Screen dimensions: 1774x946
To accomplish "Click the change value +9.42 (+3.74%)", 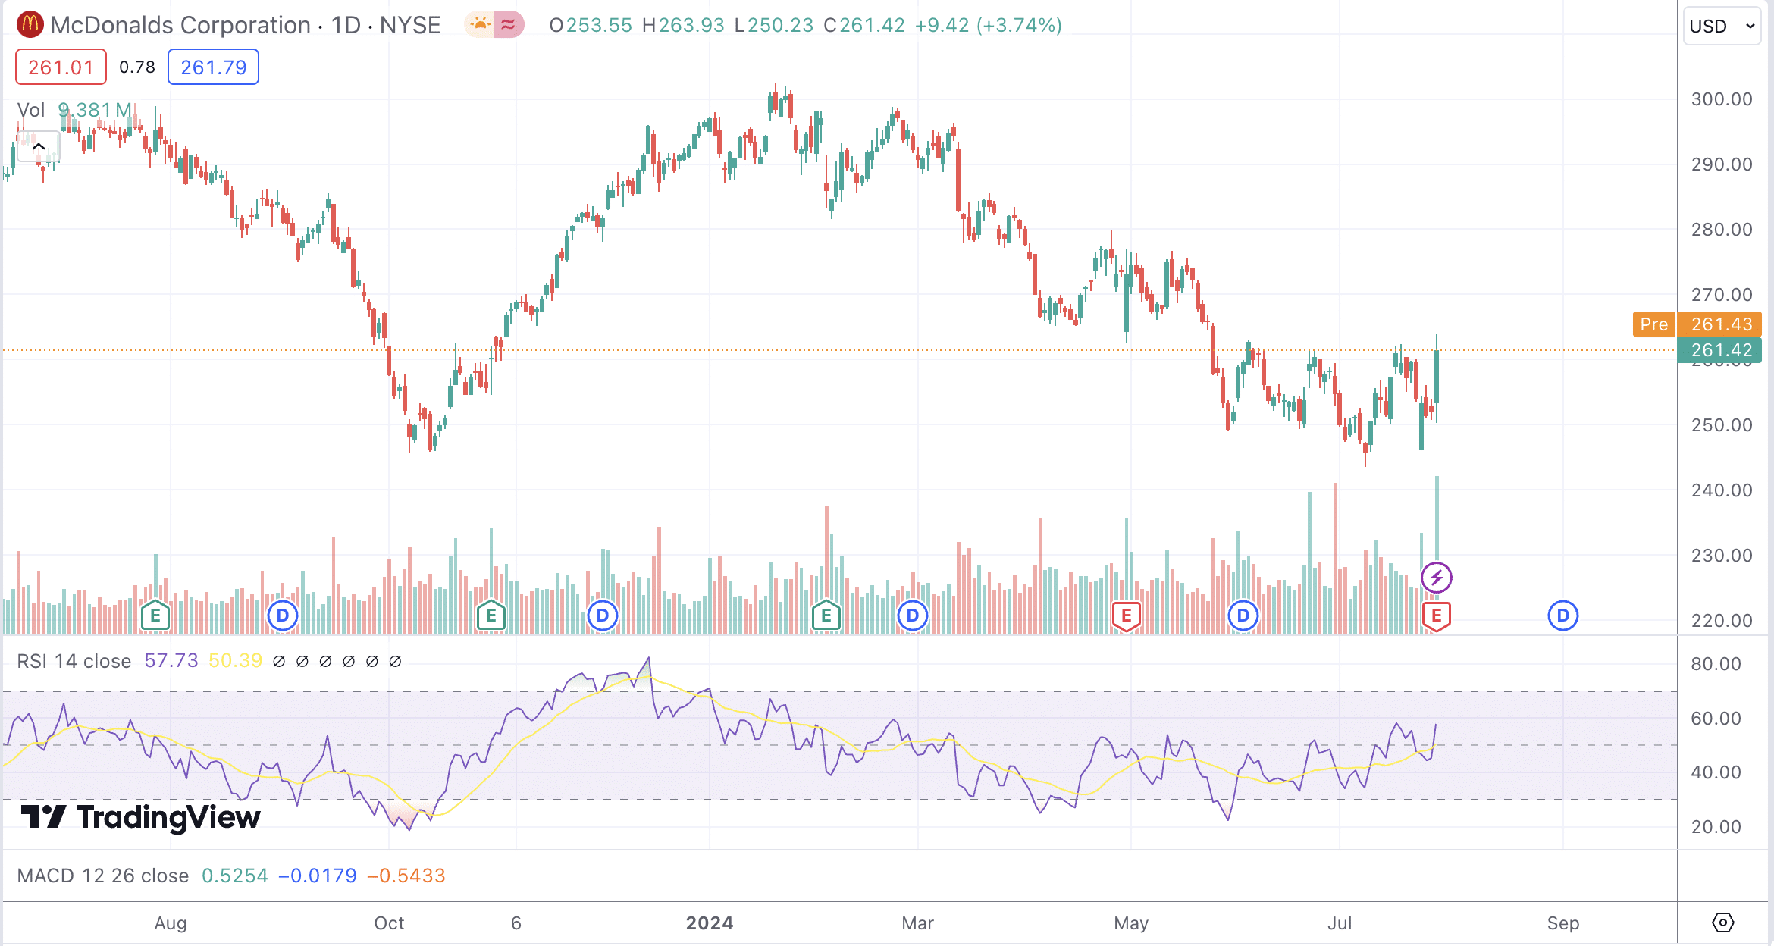I will [x=989, y=25].
